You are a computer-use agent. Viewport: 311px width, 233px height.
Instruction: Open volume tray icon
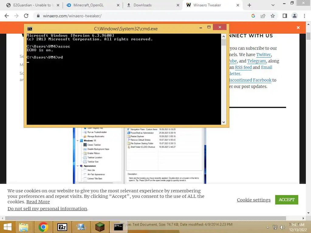pyautogui.click(x=282, y=227)
